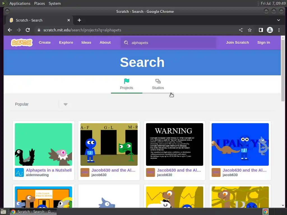Open the Chrome profile icon
The image size is (287, 215).
point(270,30)
